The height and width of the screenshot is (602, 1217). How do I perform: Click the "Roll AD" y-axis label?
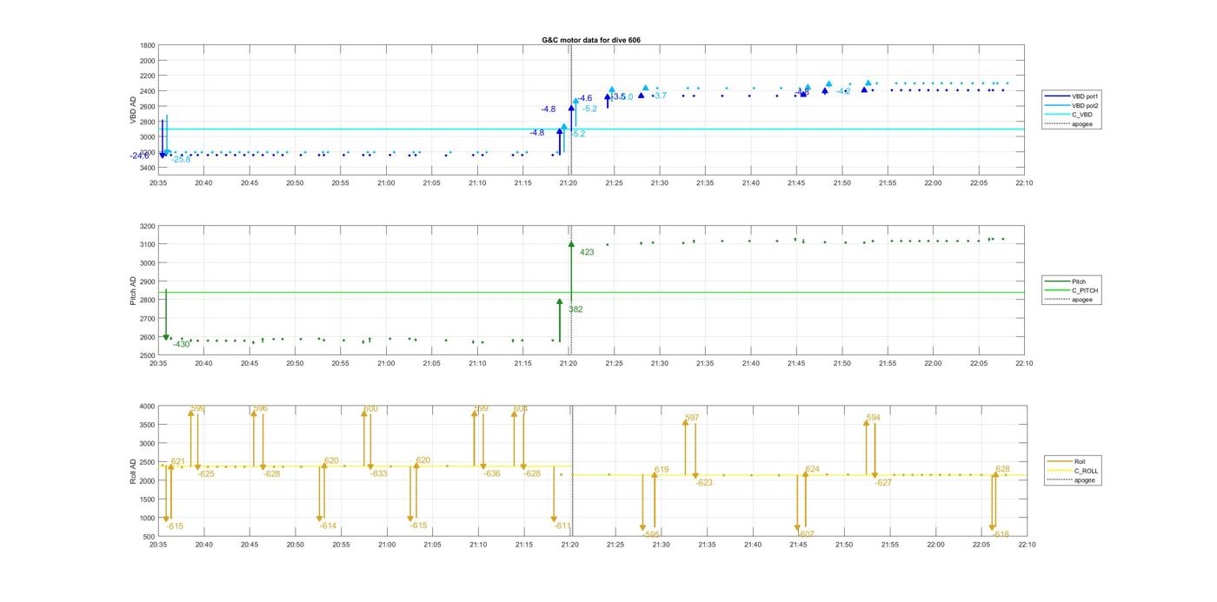coord(134,470)
